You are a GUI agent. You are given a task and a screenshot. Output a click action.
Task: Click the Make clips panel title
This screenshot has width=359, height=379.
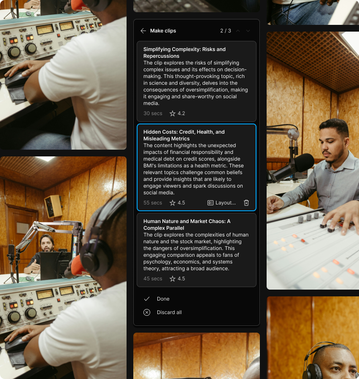pos(163,31)
